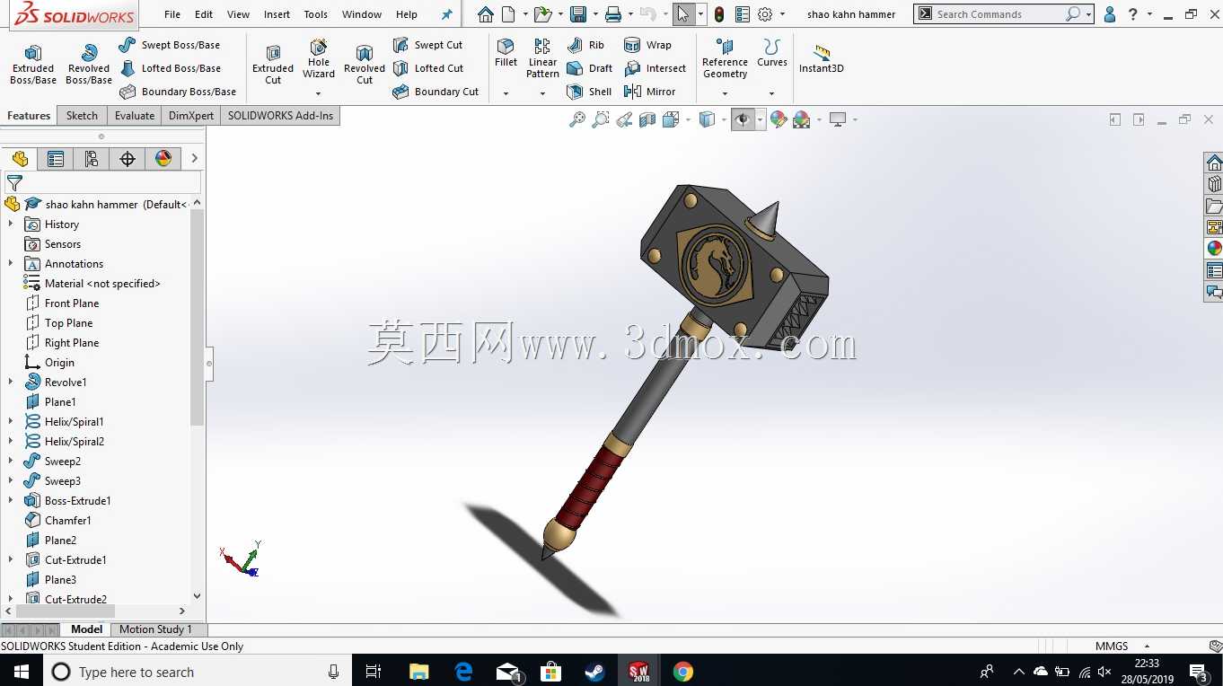1223x686 pixels.
Task: Open Google Chrome from the taskbar
Action: 683,672
